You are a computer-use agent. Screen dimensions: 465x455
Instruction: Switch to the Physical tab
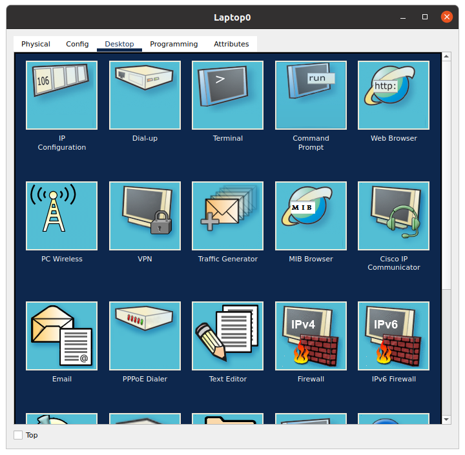pos(36,44)
